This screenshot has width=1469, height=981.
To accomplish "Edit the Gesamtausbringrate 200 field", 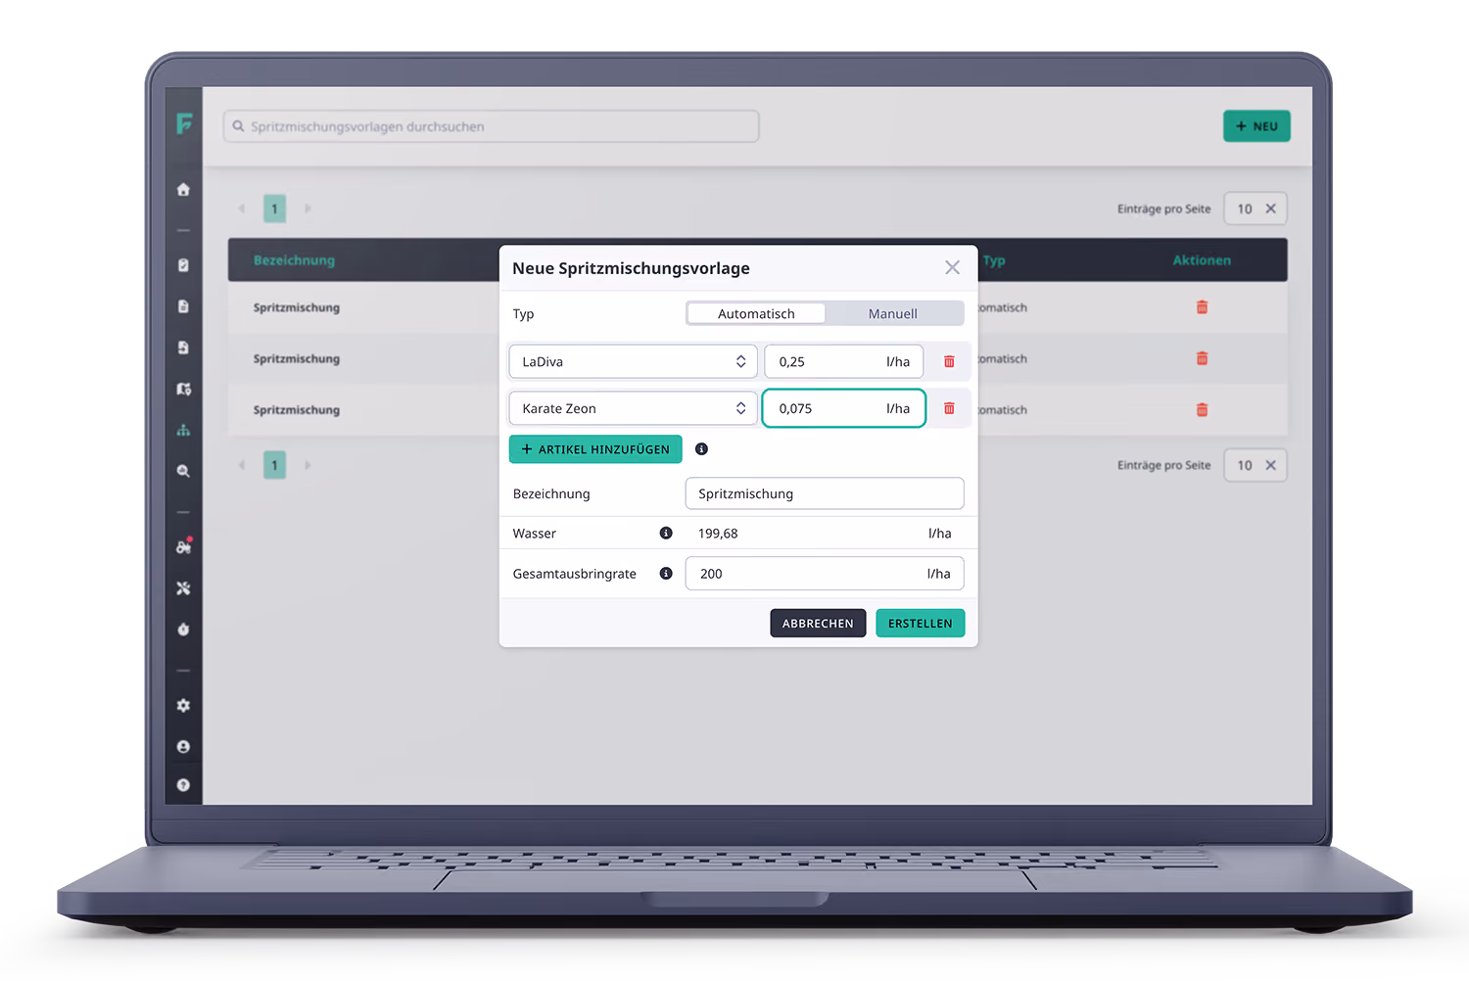I will [825, 574].
